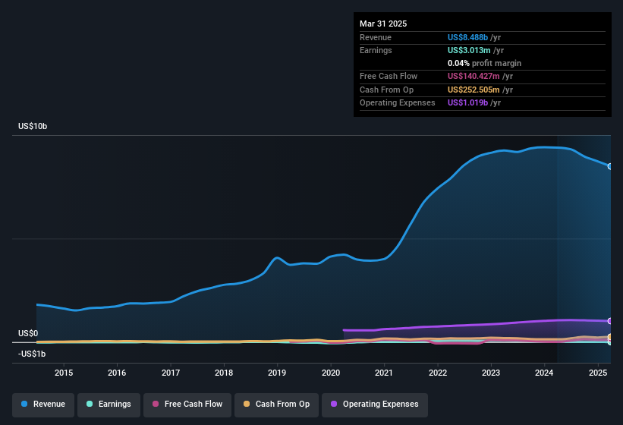Click the US$8.488b revenue value

(467, 37)
